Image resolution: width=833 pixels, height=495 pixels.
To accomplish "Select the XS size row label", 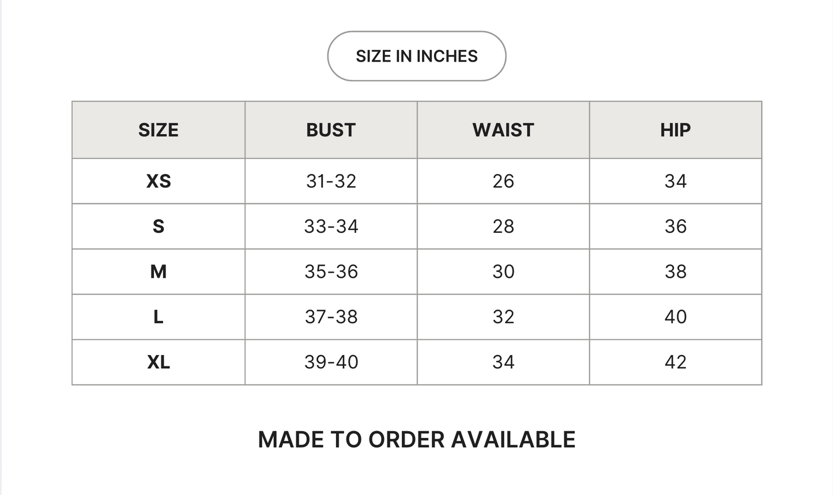I will click(159, 181).
